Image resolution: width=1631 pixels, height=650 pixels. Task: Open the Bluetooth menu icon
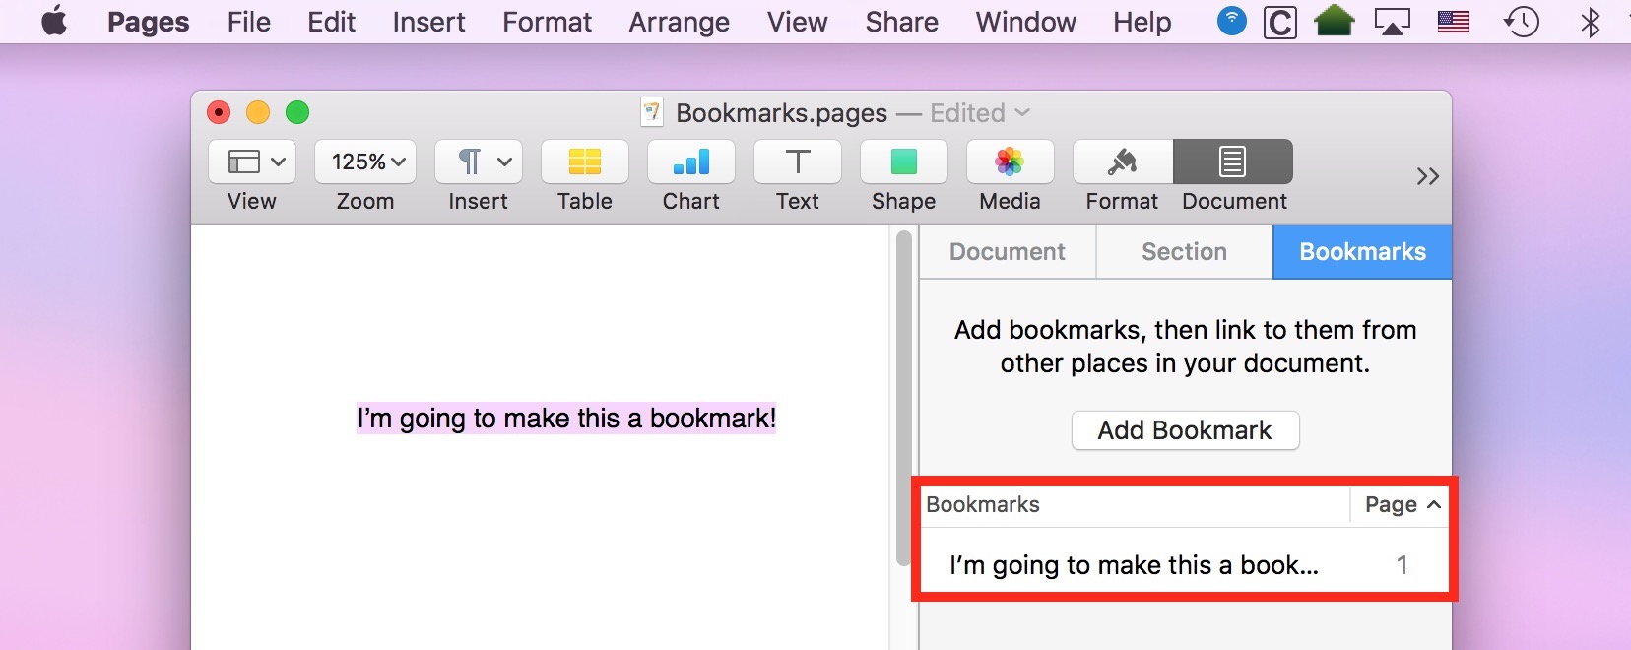tap(1590, 22)
